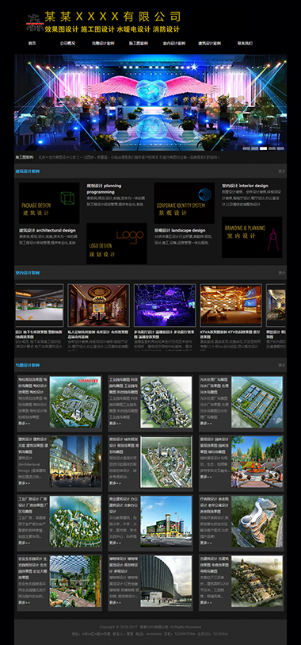
Task: Open the purple multi-function hall thumbnail
Action: 165,305
